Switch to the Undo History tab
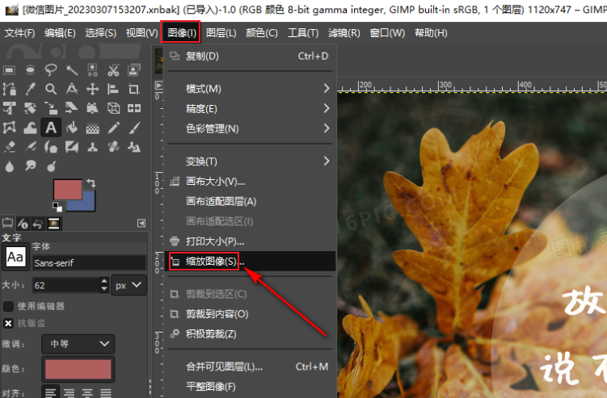The height and width of the screenshot is (398, 607). coord(37,224)
